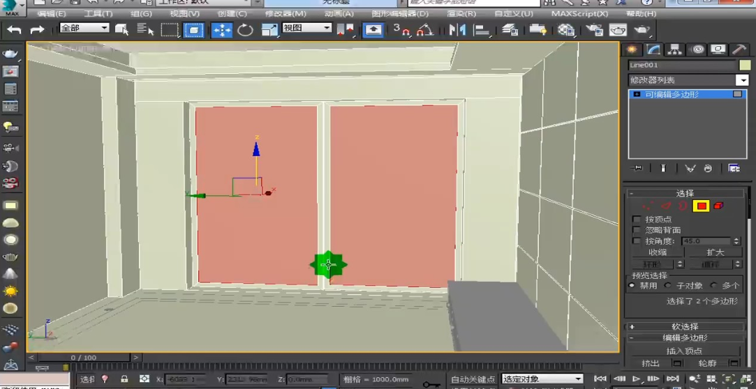The image size is (756, 389).
Task: Click Make Unique icon under modifier stack
Action: click(x=690, y=168)
